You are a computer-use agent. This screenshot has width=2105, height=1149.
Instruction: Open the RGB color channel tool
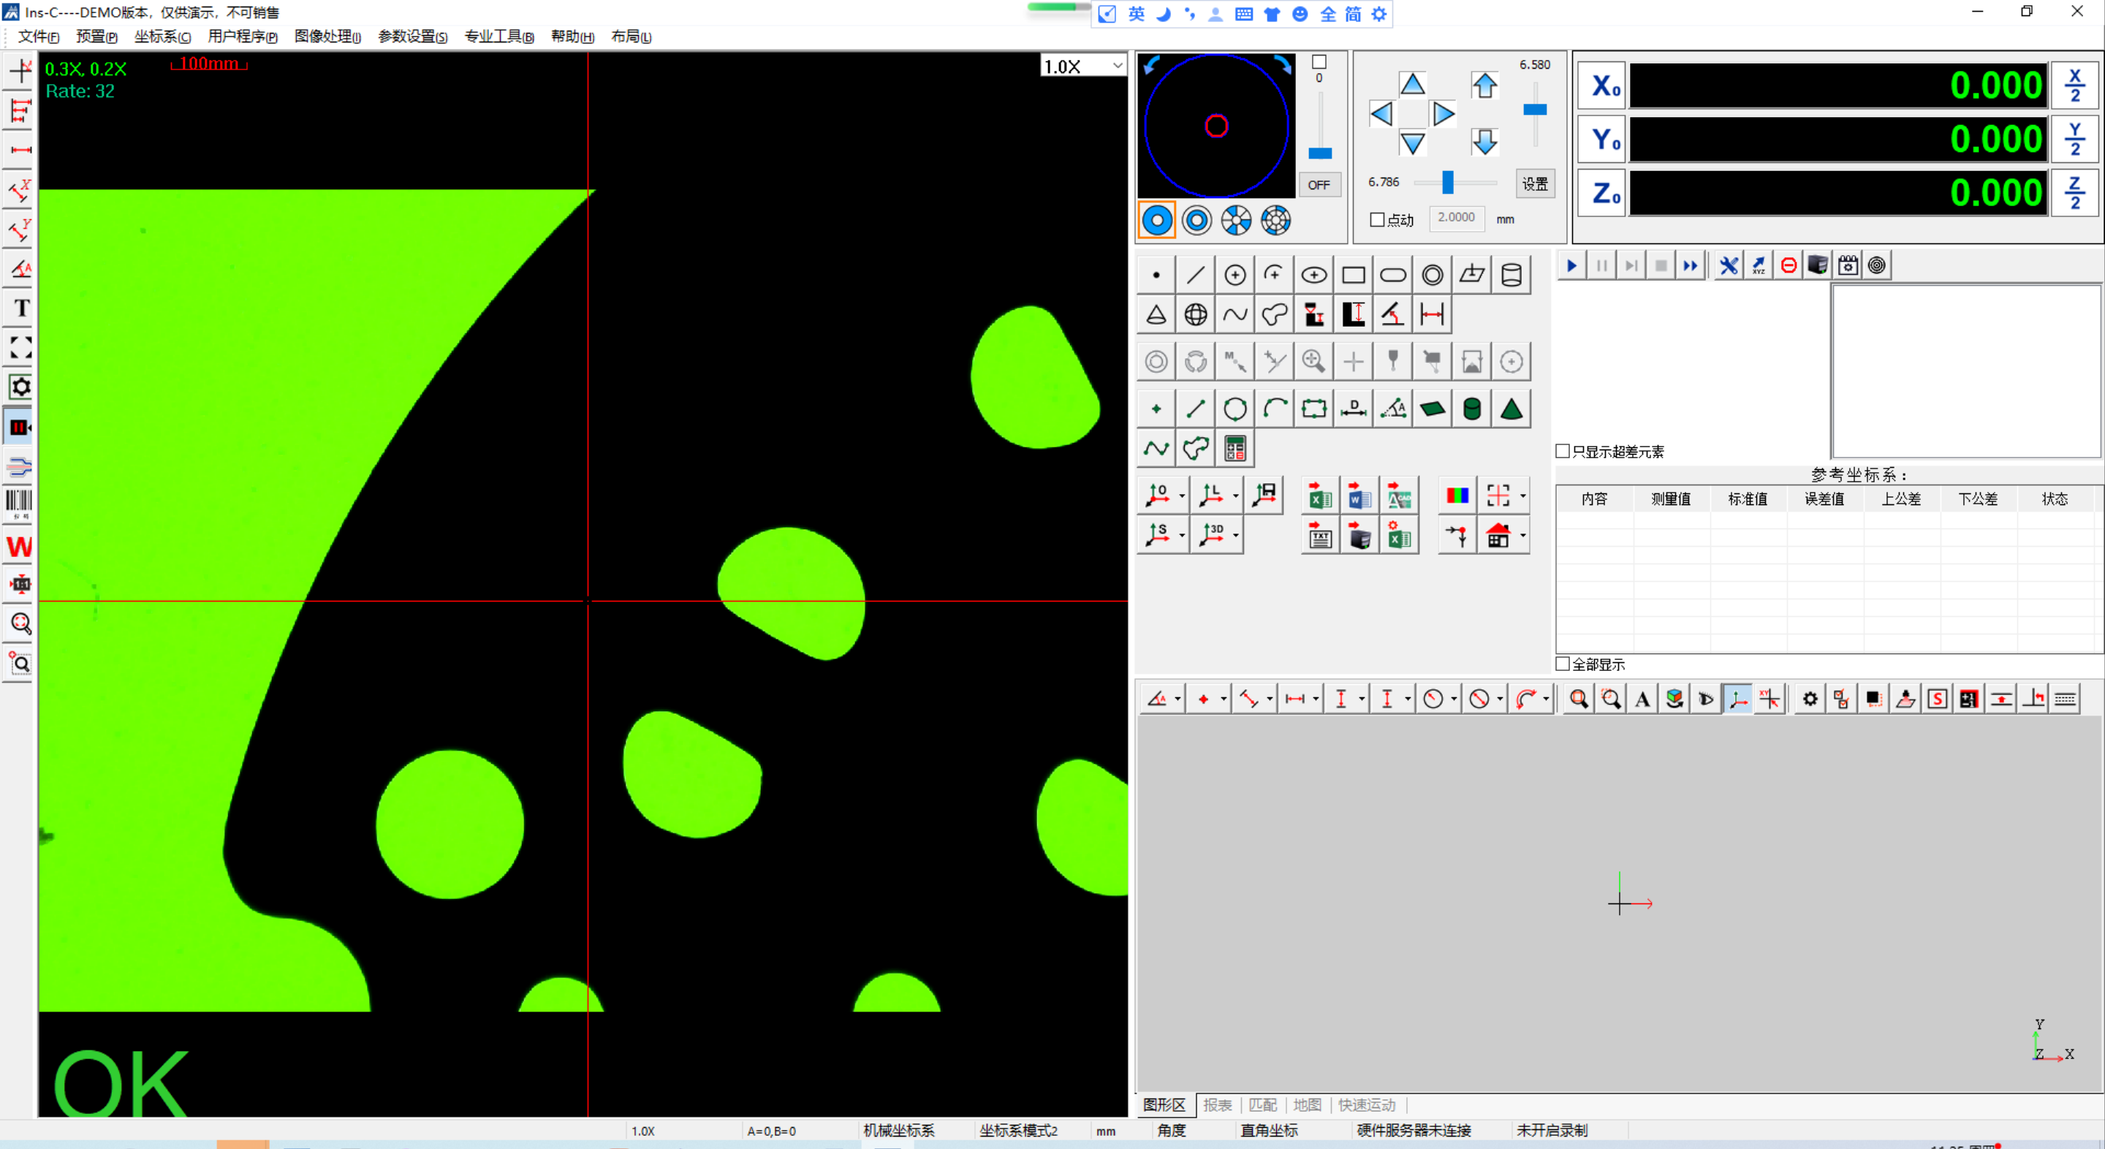[x=1457, y=496]
